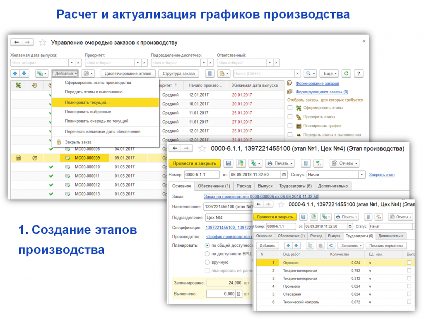The image size is (424, 318).
Task: Click the Номер field 0000-6.1.1
Action: pyautogui.click(x=202, y=175)
